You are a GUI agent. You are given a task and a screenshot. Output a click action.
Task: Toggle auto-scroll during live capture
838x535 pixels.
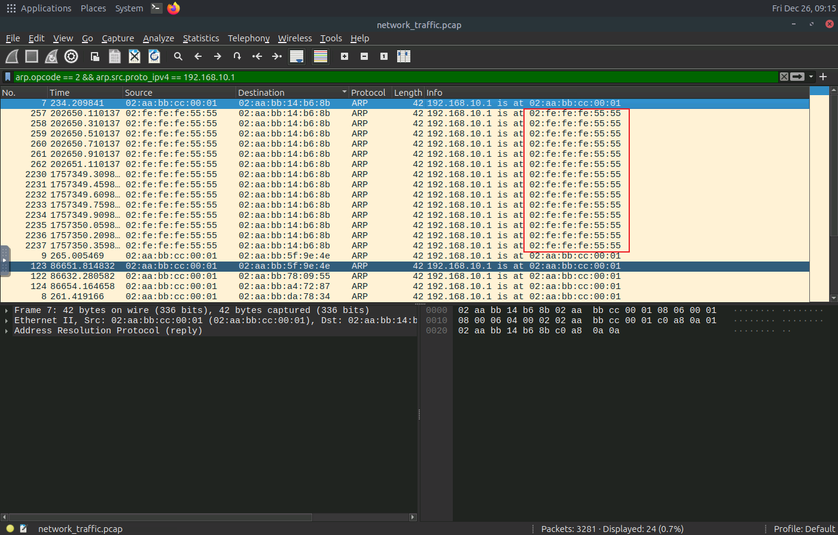(x=297, y=56)
